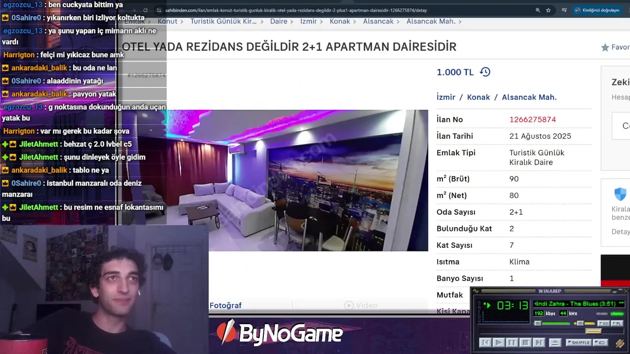The width and height of the screenshot is (630, 354).
Task: Open the main apartment listing photo
Action: (297, 180)
